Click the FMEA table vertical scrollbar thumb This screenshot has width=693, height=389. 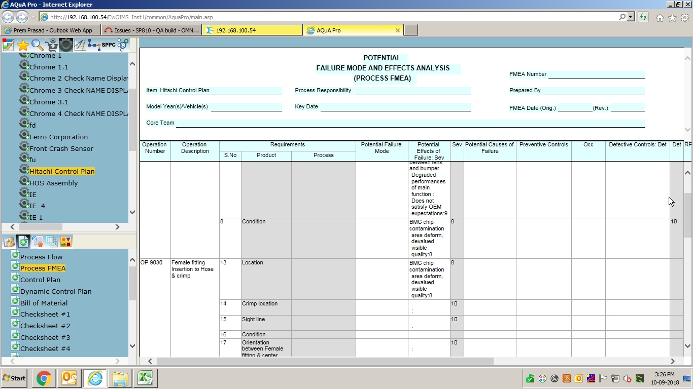point(687,215)
